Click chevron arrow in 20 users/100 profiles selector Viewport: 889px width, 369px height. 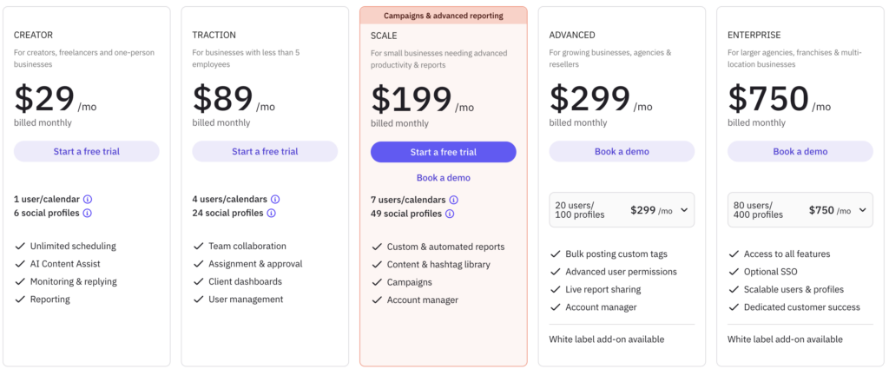tap(684, 210)
